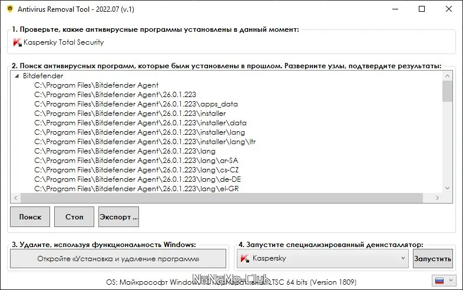This screenshot has height=290, width=463.
Task: Open the language selector dropdown arrow
Action: (451, 280)
